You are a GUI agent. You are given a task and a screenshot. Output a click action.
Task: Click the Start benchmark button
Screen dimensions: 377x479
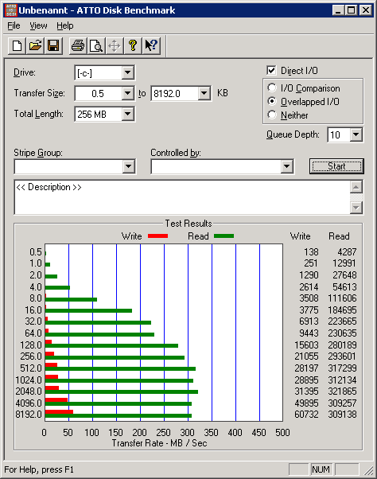[x=336, y=166]
